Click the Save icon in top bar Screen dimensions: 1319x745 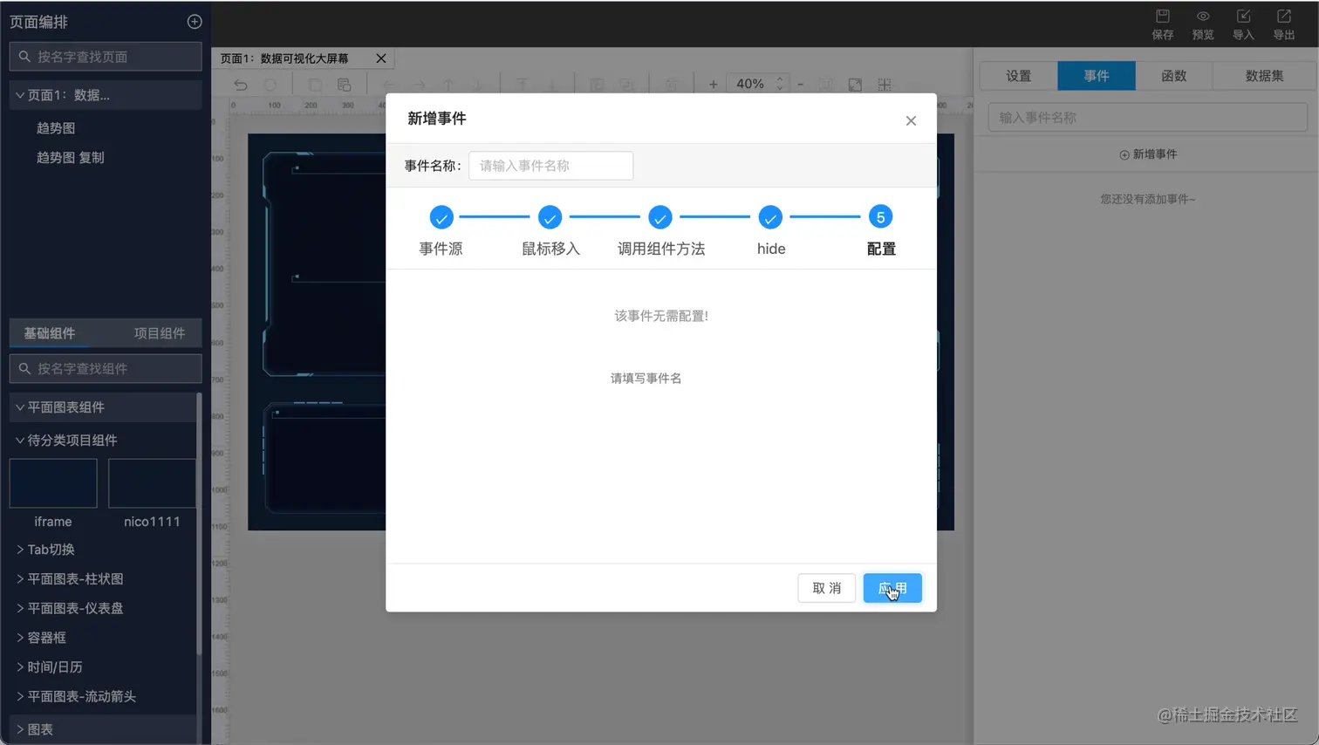(x=1163, y=16)
